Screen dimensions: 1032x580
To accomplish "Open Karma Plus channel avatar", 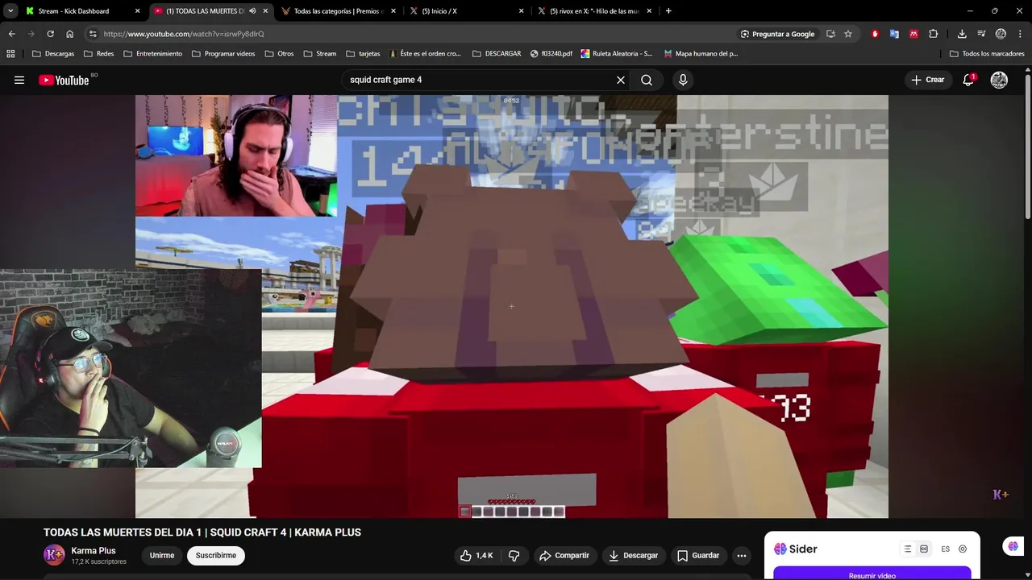I will click(x=54, y=555).
